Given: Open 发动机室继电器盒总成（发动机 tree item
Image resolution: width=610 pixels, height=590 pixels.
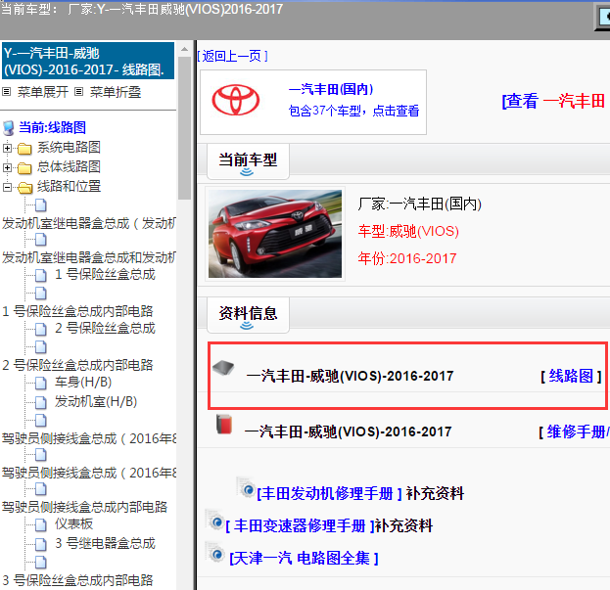Looking at the screenshot, I should [x=89, y=223].
